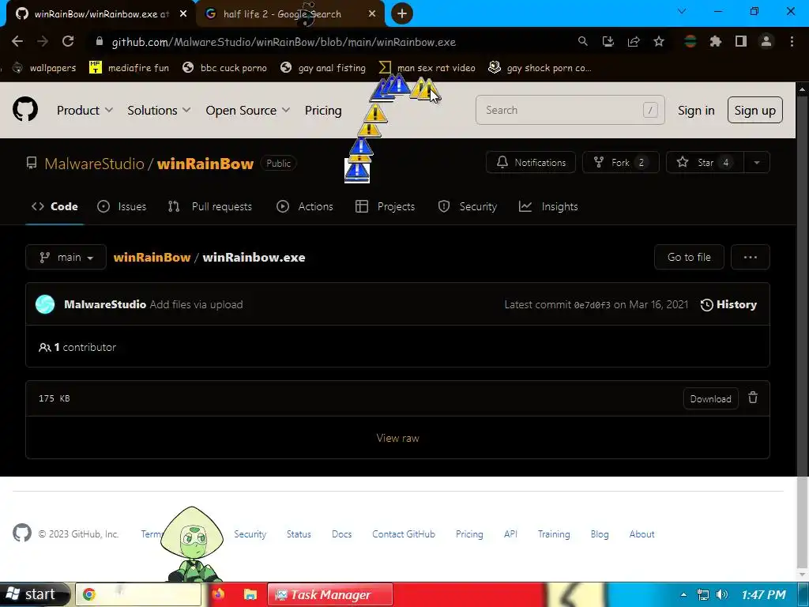Click the zoom magnifier icon in address bar
809x607 pixels.
coord(582,41)
